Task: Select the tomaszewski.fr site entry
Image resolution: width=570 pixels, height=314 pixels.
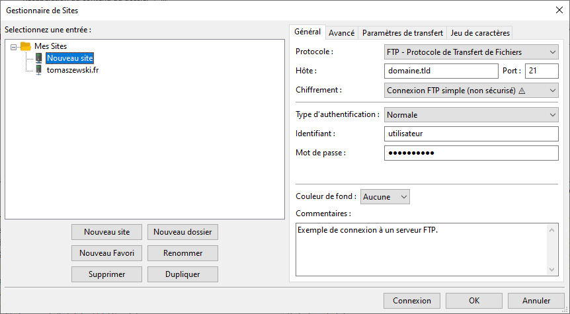Action: pyautogui.click(x=73, y=70)
